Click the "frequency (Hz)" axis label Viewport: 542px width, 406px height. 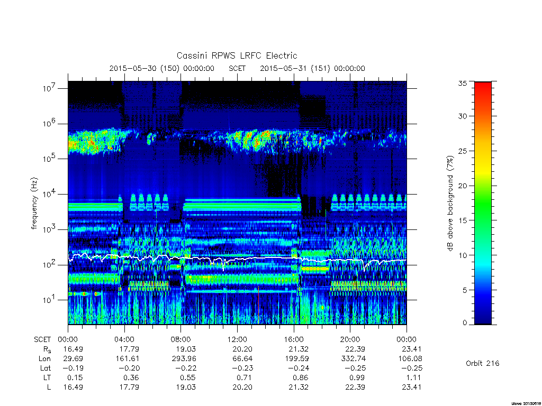(x=34, y=204)
